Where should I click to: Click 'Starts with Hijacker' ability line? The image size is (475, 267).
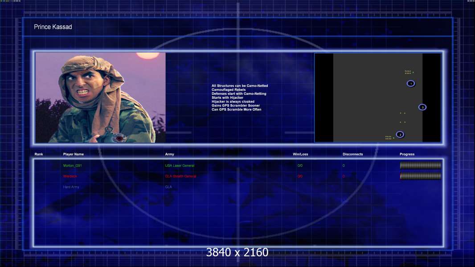(227, 97)
